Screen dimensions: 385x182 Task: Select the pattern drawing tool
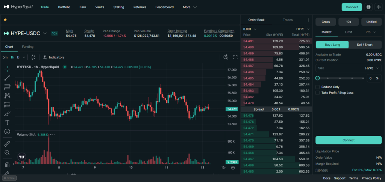(x=7, y=96)
